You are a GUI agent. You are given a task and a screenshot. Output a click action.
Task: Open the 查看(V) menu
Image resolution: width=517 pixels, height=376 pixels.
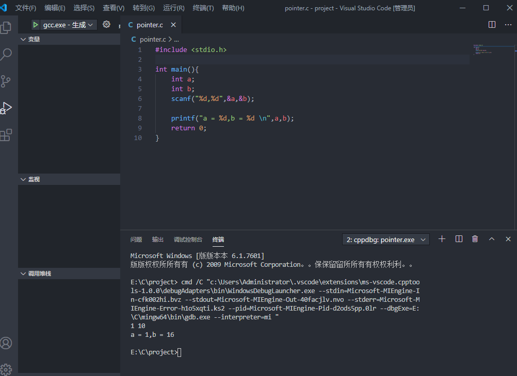(x=114, y=8)
